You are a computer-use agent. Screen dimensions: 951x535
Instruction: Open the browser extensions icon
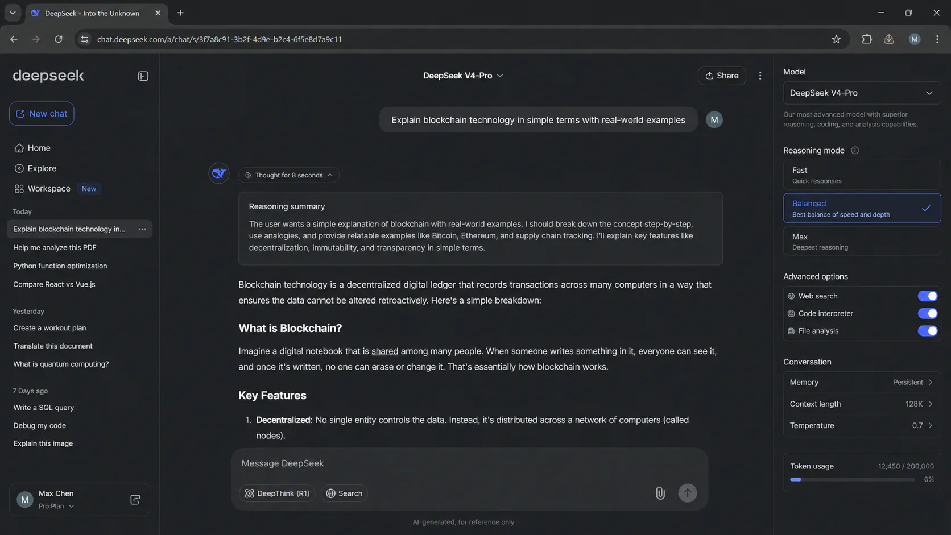[x=867, y=39]
